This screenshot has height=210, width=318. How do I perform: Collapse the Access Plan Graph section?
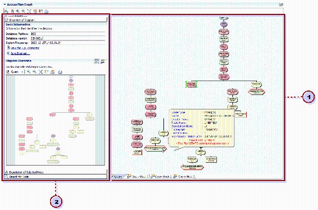pos(4,4)
